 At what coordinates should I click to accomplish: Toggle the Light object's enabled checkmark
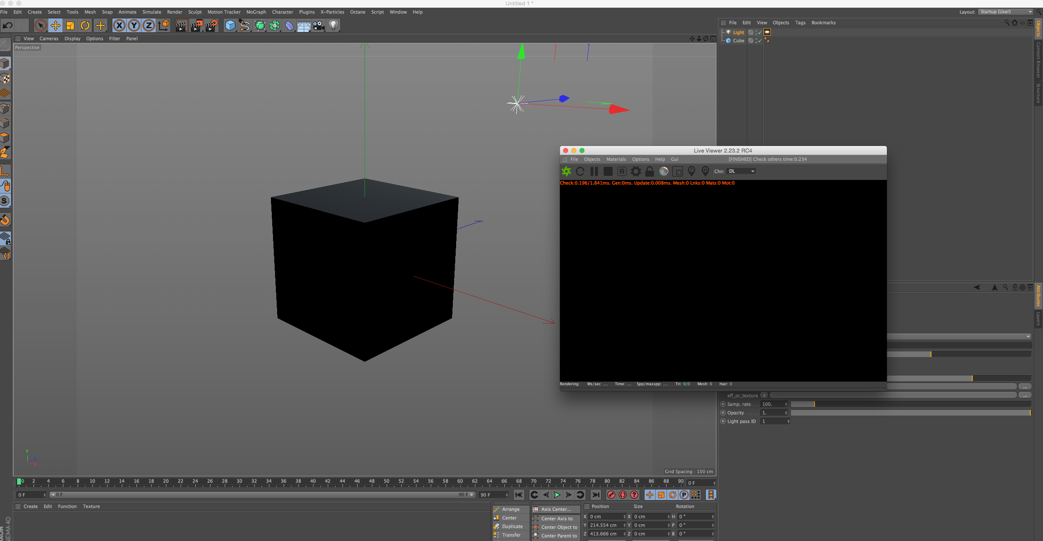(760, 33)
